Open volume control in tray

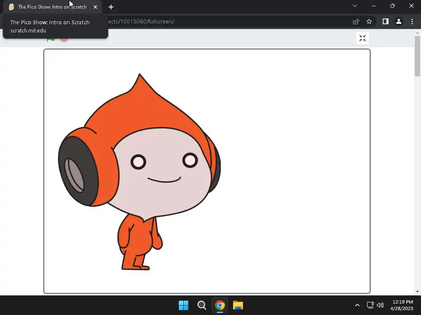(380, 305)
